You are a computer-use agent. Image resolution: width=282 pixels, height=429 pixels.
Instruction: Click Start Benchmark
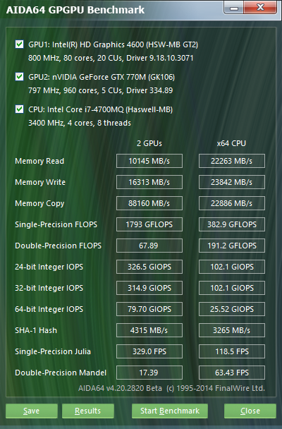pyautogui.click(x=170, y=411)
